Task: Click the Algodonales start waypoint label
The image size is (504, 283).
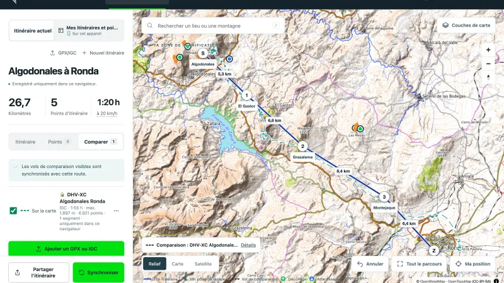Action: tap(202, 64)
